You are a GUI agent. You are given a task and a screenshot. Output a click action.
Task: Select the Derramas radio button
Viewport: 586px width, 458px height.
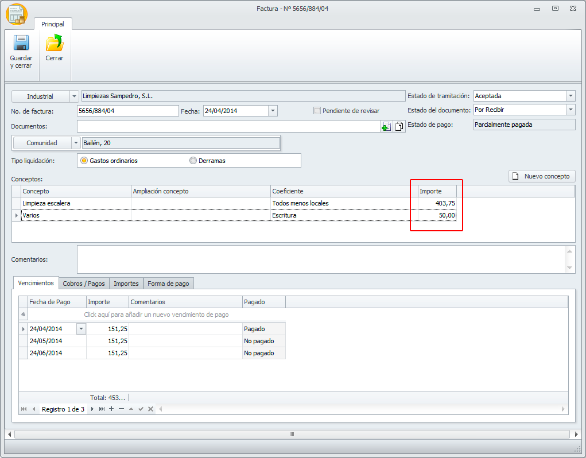[x=193, y=161]
